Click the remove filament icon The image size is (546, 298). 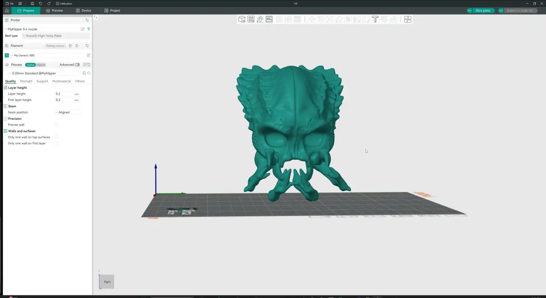point(77,46)
